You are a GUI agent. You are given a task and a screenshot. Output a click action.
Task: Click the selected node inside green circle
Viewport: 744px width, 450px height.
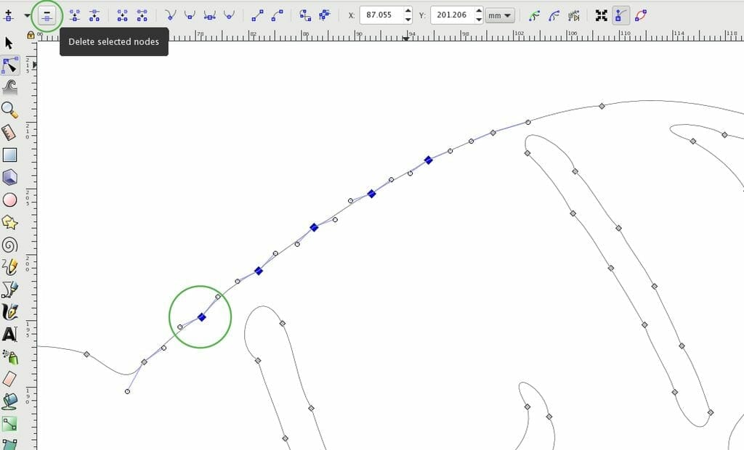click(x=202, y=317)
